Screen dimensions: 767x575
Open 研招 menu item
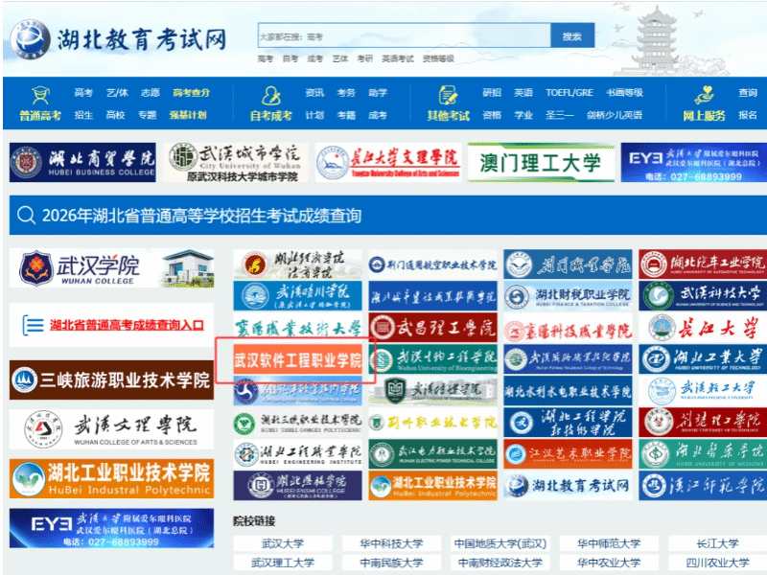492,93
